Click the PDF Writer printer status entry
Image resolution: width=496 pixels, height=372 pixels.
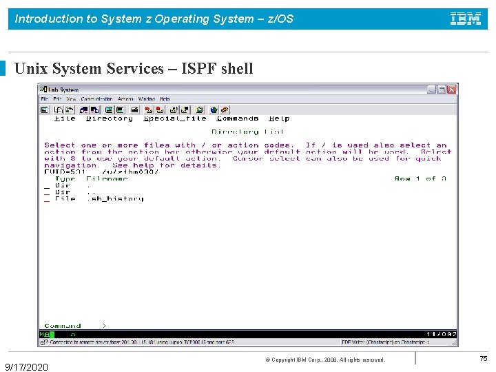point(385,342)
